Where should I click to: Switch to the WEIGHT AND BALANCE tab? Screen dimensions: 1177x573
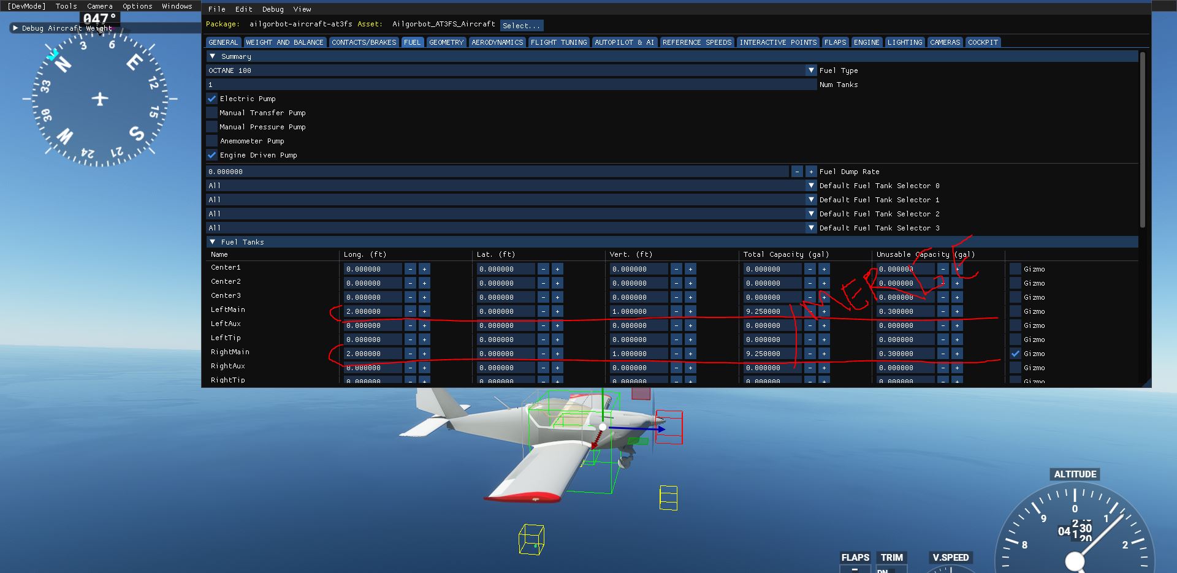tap(284, 42)
